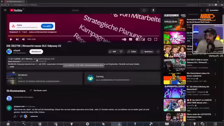This screenshot has height=126, width=224.
Task: Open the SPEED RUN video thumbnail
Action: 175,24
